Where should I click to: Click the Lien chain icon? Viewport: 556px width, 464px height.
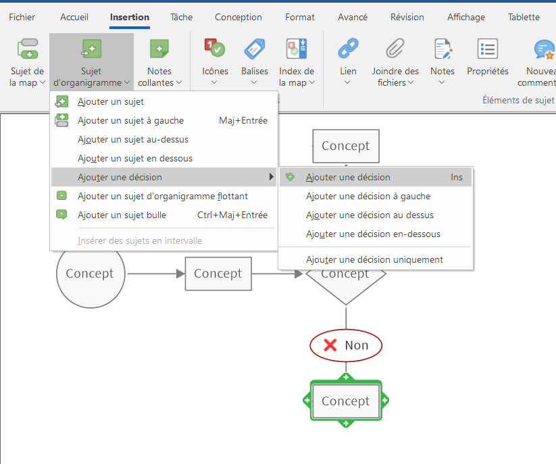348,49
